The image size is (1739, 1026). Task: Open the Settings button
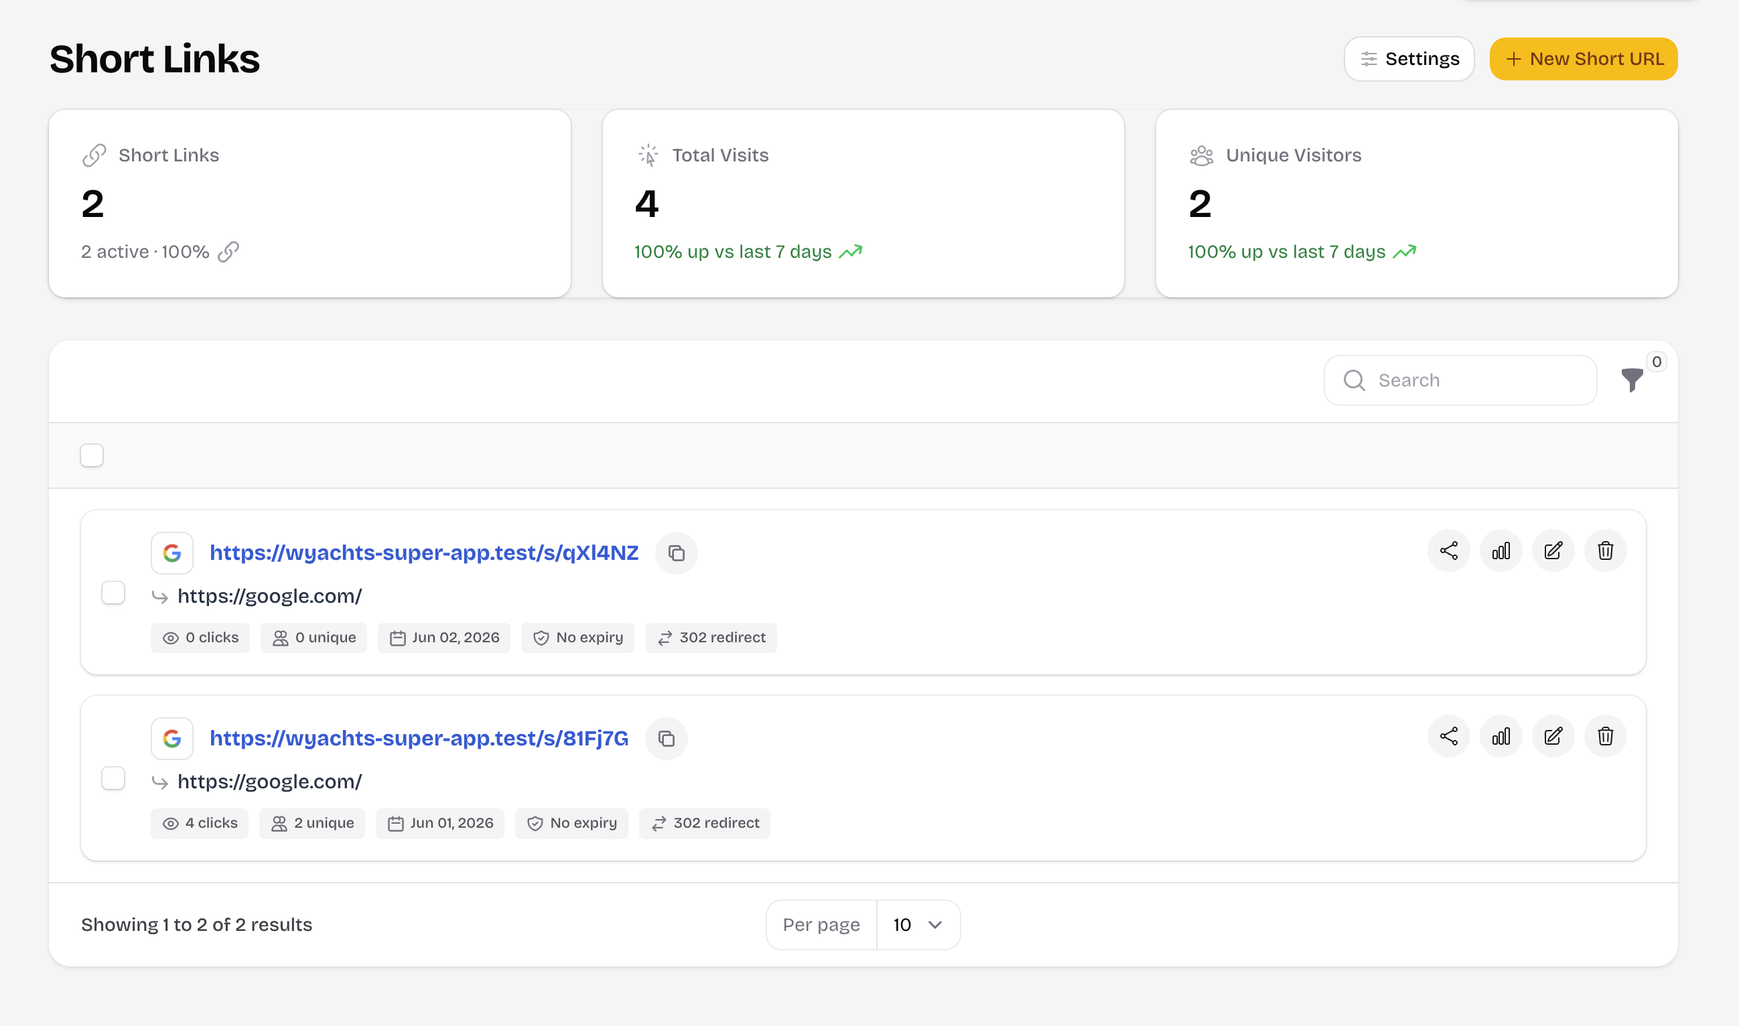(1409, 59)
